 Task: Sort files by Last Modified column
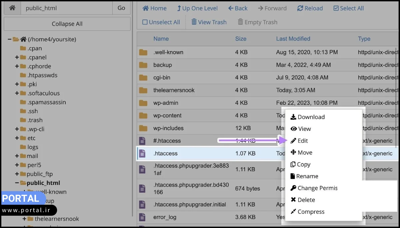293,39
